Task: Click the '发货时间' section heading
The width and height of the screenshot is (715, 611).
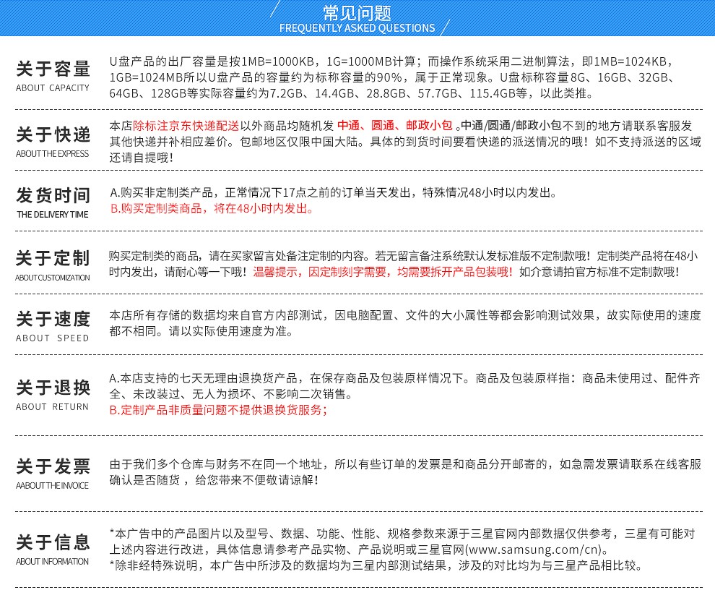Action: click(53, 195)
